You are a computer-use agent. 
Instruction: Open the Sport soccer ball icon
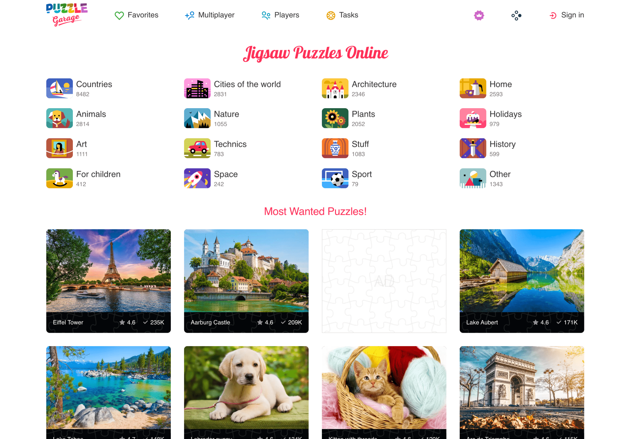click(335, 178)
